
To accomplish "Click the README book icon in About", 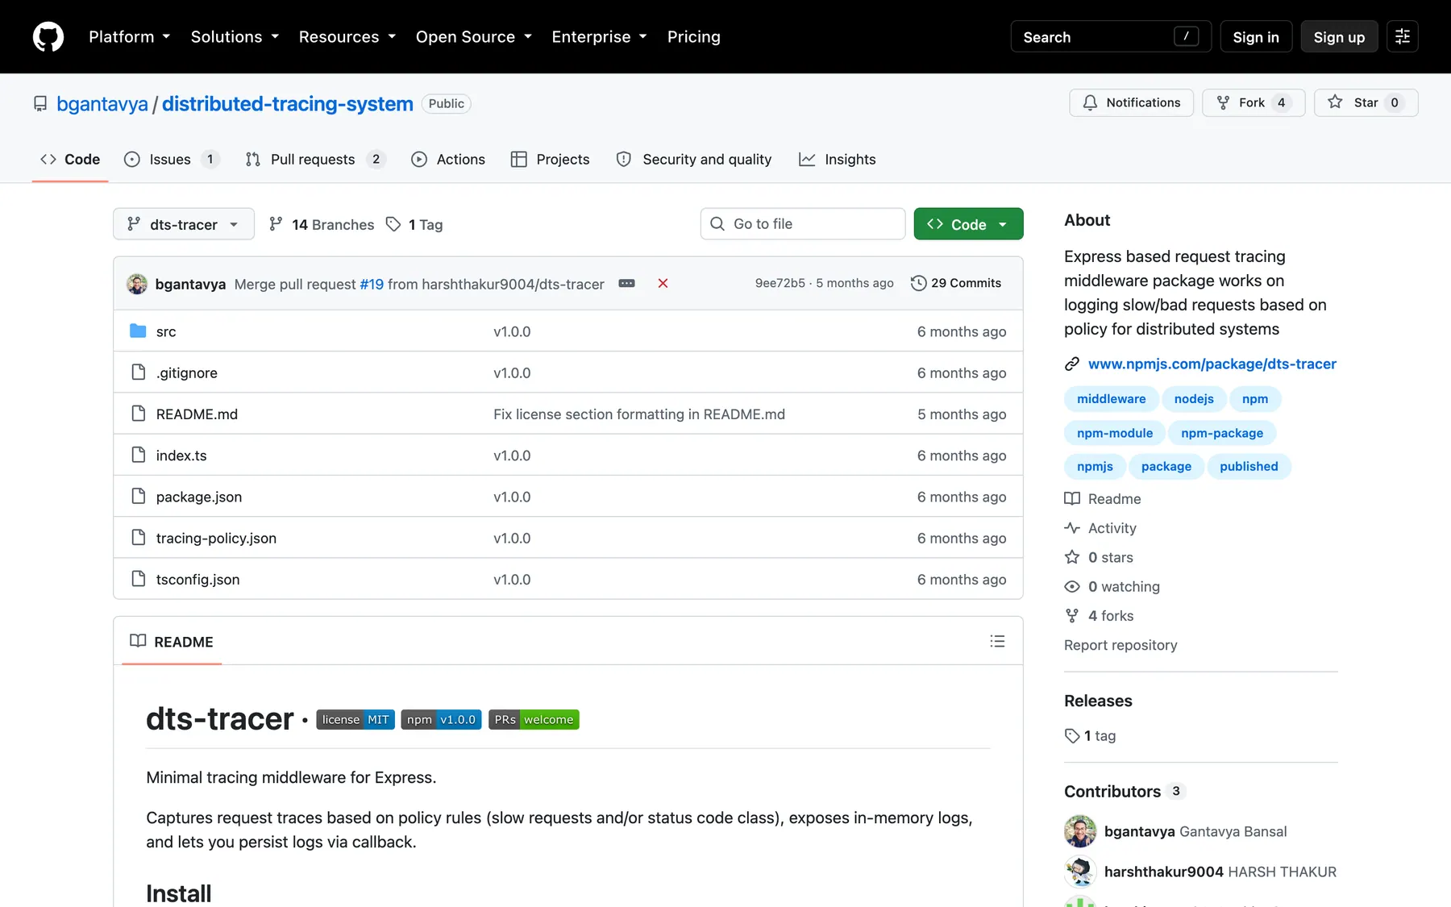I will 1072,499.
